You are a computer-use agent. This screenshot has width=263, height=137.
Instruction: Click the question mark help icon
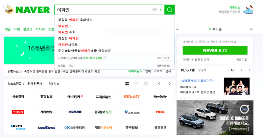click(105, 58)
